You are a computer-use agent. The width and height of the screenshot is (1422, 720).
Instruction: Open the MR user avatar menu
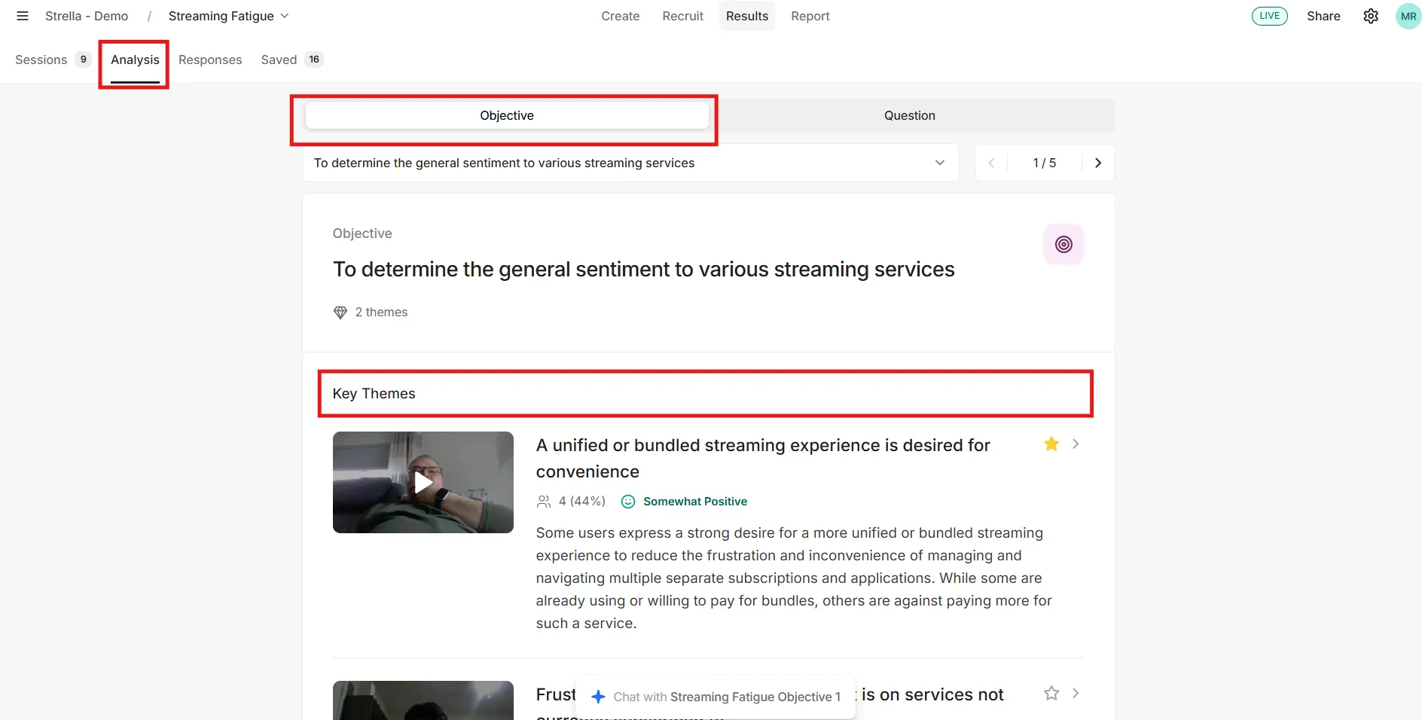1408,16
